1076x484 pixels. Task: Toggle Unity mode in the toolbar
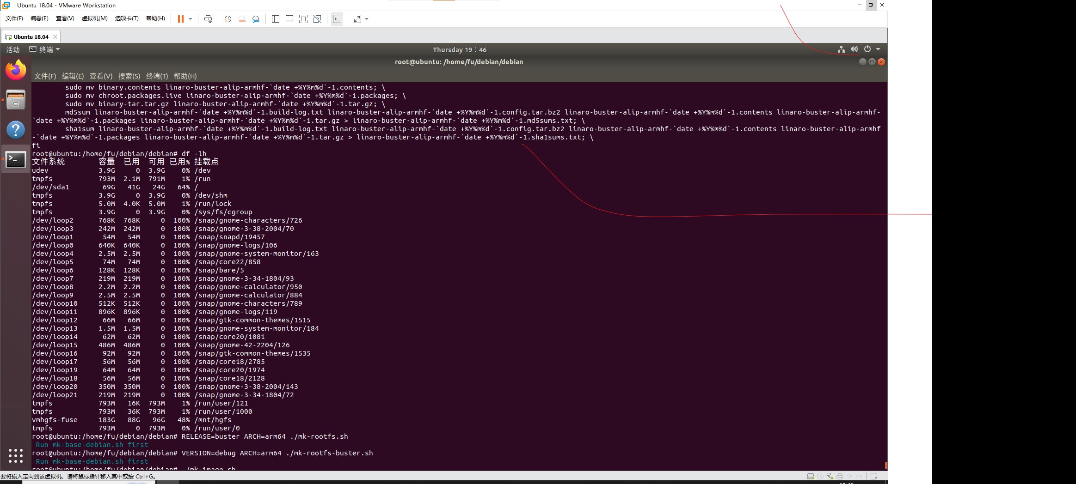(x=317, y=19)
